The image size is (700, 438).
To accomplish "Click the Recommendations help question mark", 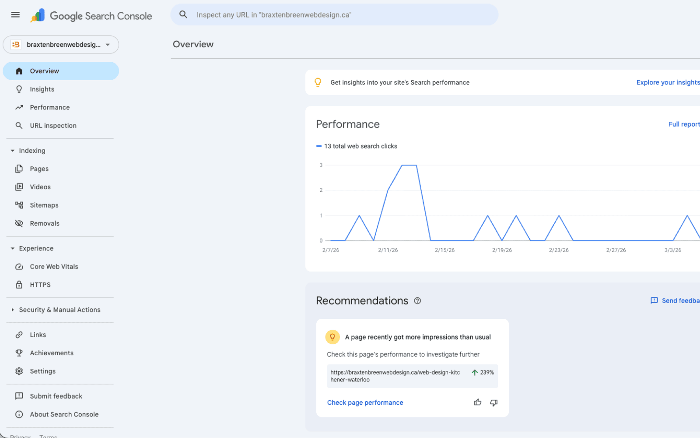I will [x=417, y=300].
